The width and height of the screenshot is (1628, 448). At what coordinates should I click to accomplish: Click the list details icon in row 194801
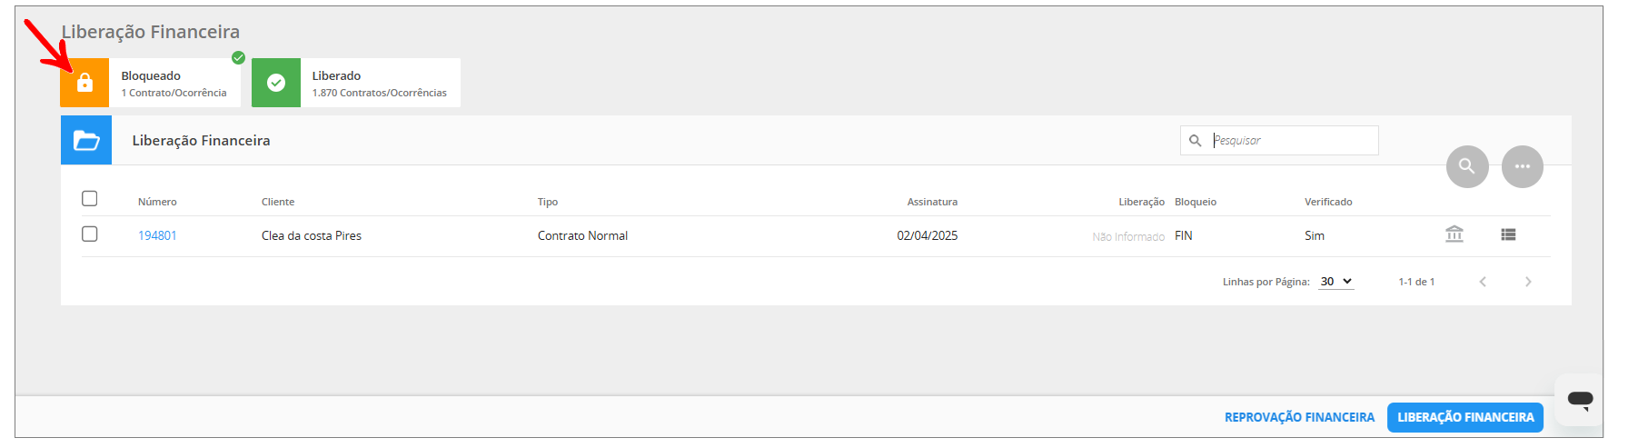[x=1508, y=234]
